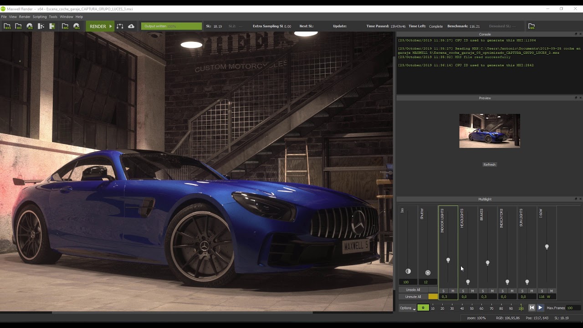
Task: Click the car render preview thumbnail
Action: point(490,131)
